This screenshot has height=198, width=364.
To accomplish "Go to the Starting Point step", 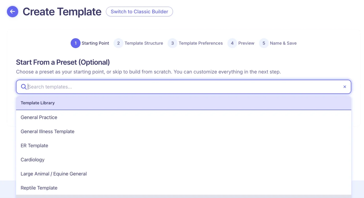I will [90, 43].
